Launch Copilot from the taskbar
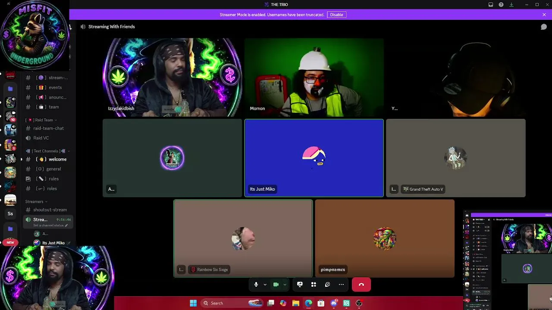 283,303
